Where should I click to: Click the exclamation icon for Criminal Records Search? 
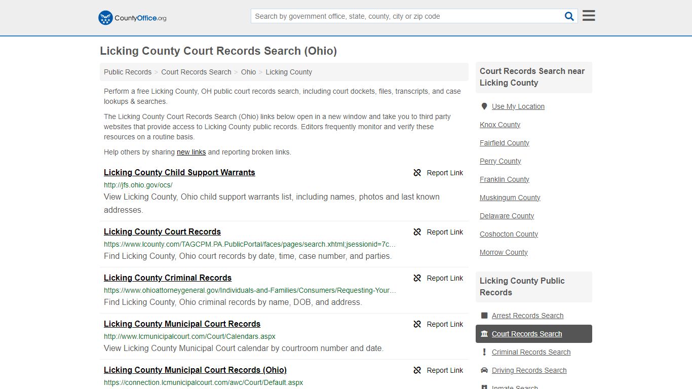[484, 352]
